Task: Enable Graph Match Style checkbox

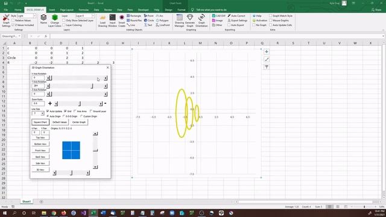Action: (271, 16)
